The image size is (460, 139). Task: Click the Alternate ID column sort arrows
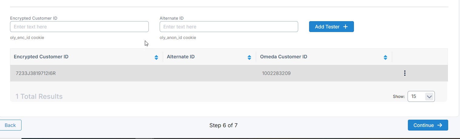pyautogui.click(x=249, y=57)
